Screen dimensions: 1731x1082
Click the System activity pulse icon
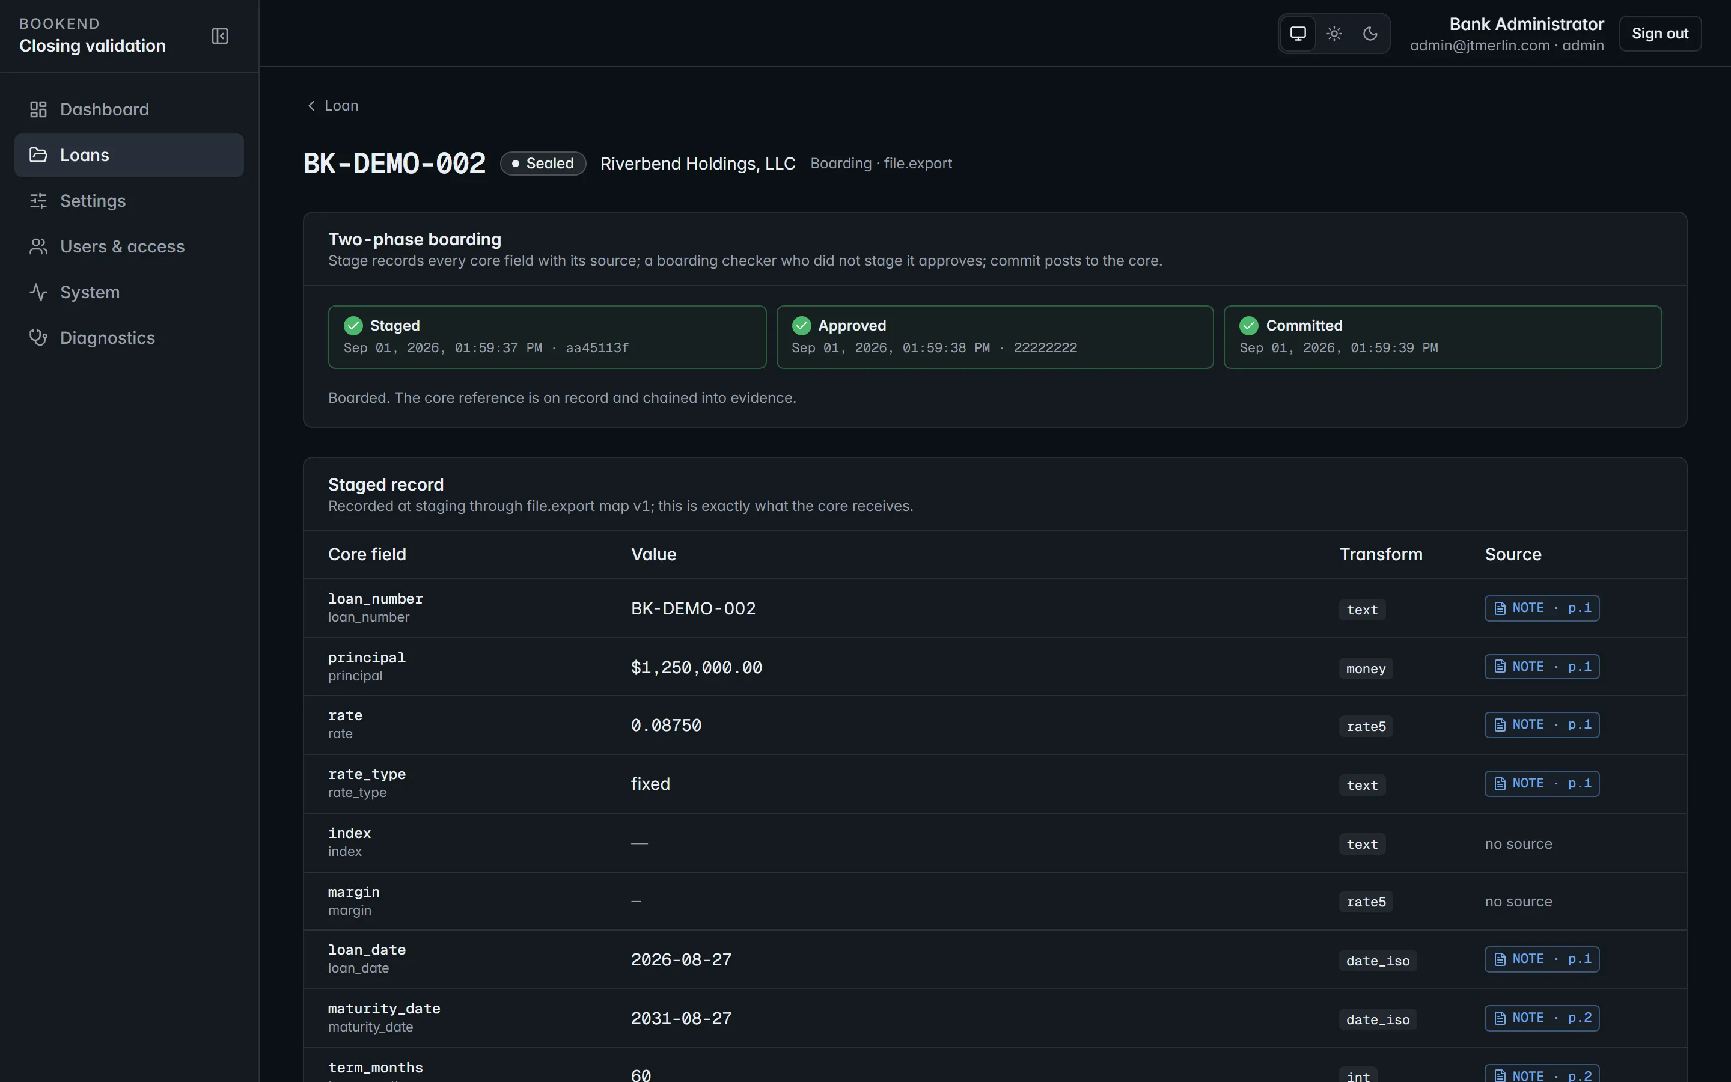tap(38, 293)
